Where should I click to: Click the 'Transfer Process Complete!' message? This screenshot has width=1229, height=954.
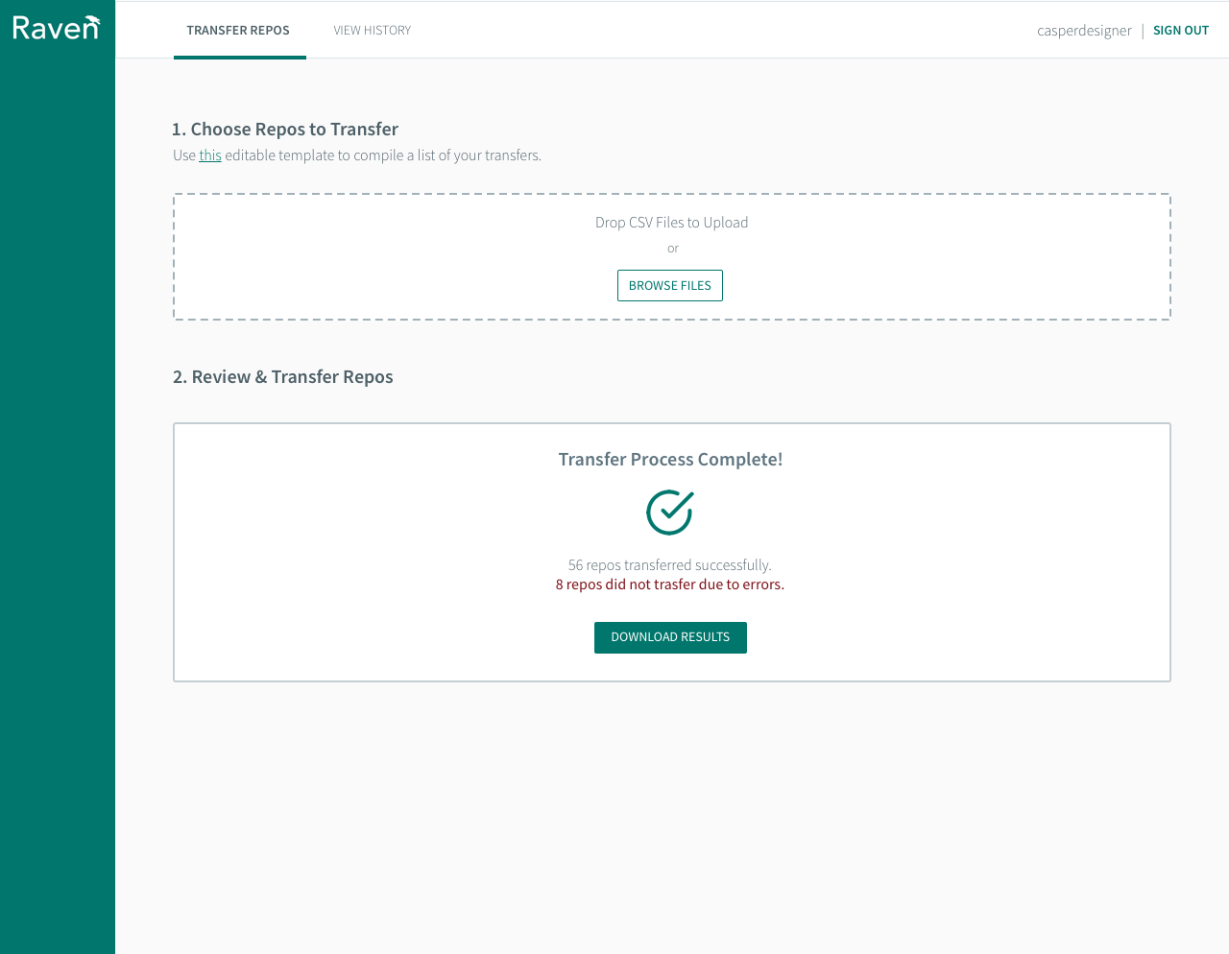click(670, 460)
